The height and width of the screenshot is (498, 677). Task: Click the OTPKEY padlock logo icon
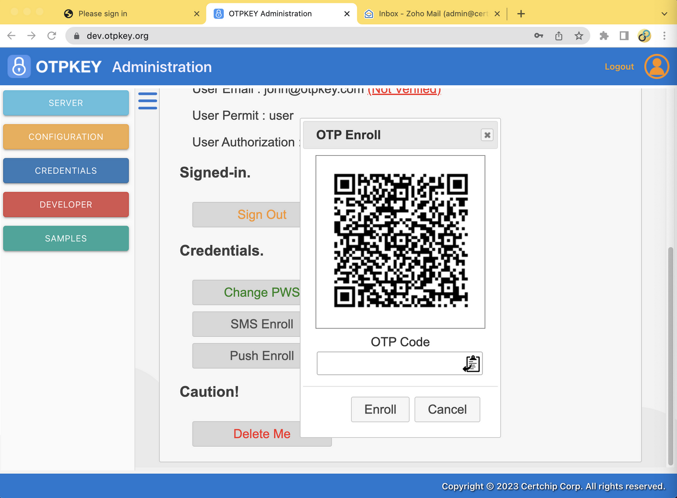(x=19, y=67)
